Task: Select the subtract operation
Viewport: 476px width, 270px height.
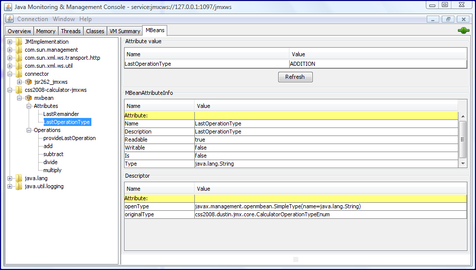Action: (53, 154)
